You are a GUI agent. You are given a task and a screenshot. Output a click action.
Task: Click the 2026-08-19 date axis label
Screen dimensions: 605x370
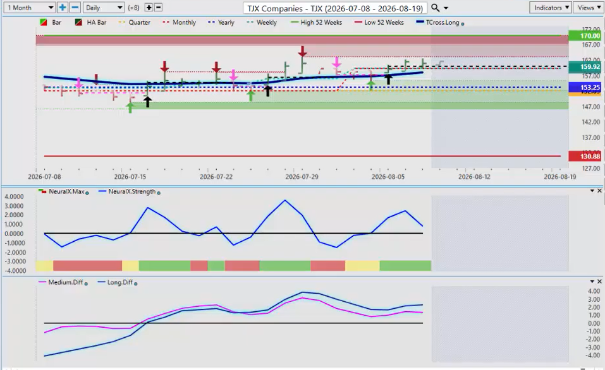pos(560,177)
